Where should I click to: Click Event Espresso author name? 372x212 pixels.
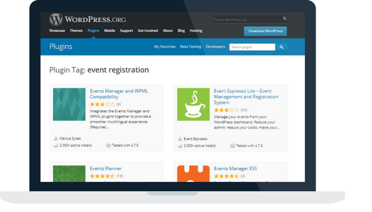(195, 139)
